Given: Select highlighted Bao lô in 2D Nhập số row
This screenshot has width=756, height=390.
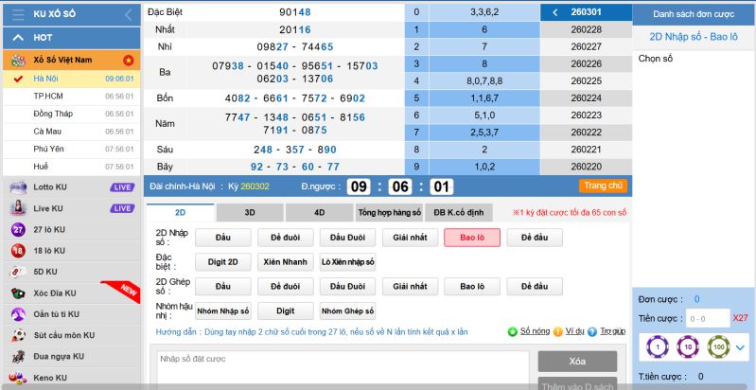Looking at the screenshot, I should tap(472, 238).
